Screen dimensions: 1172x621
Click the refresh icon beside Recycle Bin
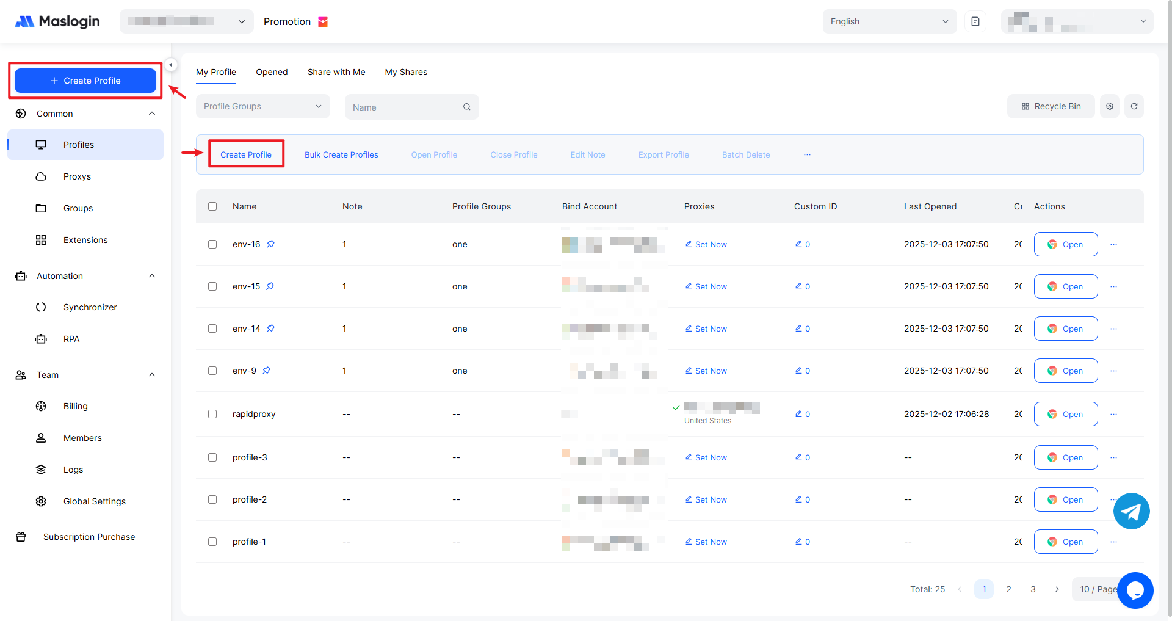(1134, 106)
